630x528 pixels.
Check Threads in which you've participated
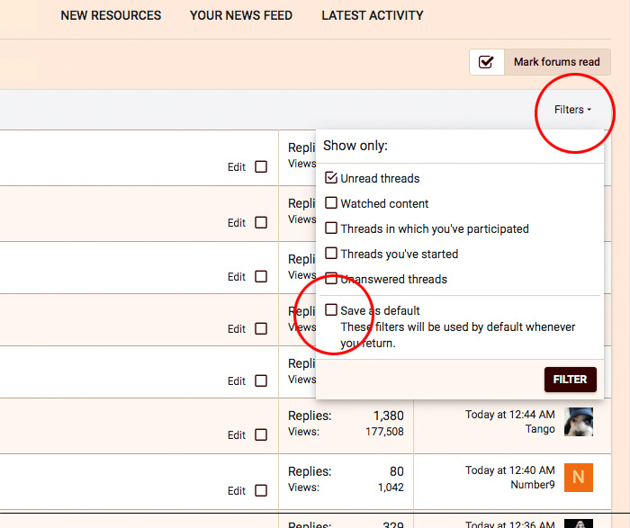(x=331, y=228)
